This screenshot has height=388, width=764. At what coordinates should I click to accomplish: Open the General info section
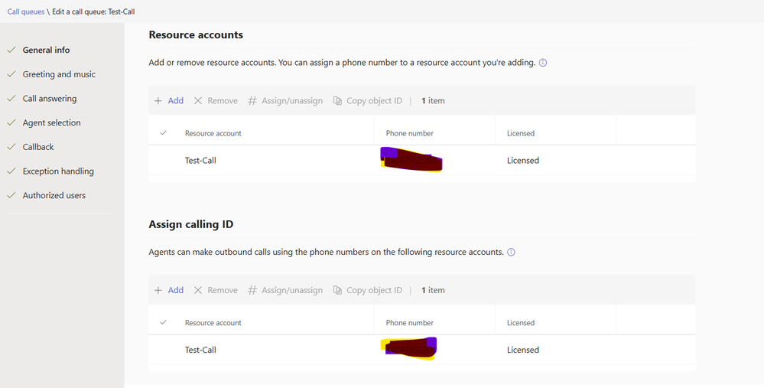(46, 50)
